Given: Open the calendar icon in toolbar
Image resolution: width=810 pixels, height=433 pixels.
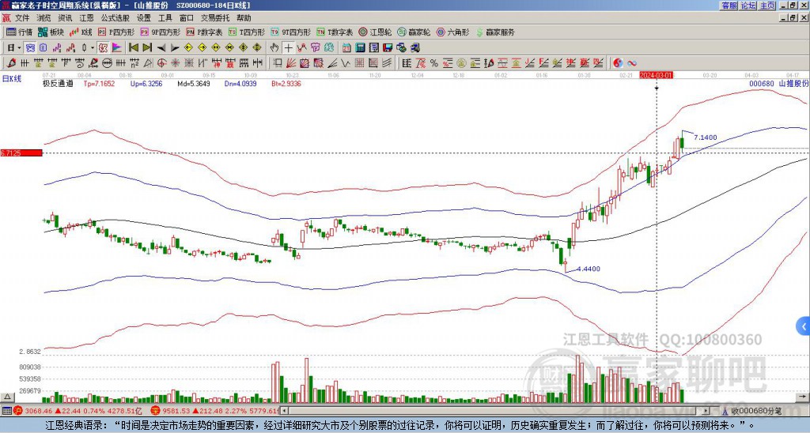Looking at the screenshot, I should [x=346, y=48].
